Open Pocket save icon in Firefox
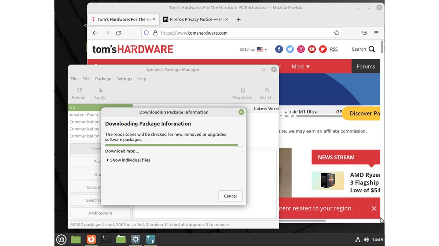Screen dimensions: 439x246 click(x=365, y=33)
